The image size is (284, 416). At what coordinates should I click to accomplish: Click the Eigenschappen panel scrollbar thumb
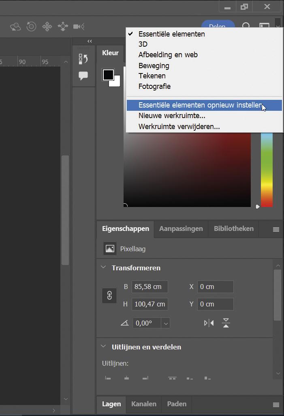pos(278,295)
